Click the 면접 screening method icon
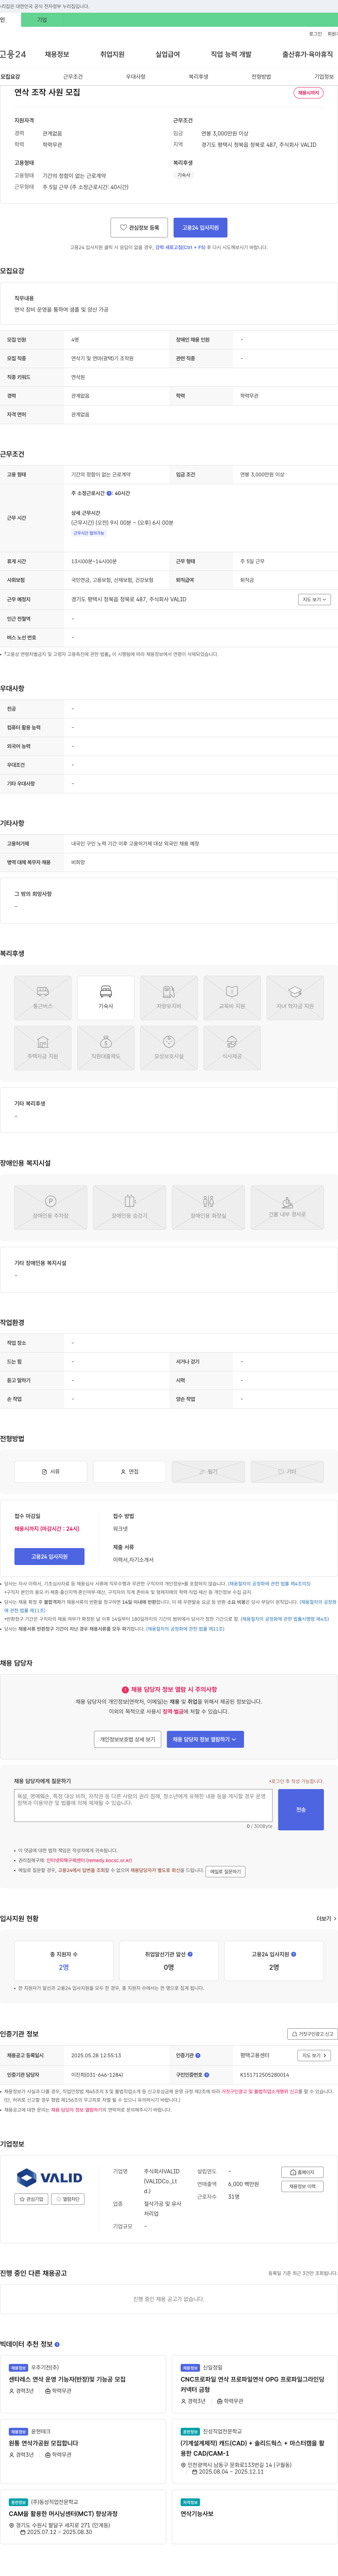 pos(130,1471)
